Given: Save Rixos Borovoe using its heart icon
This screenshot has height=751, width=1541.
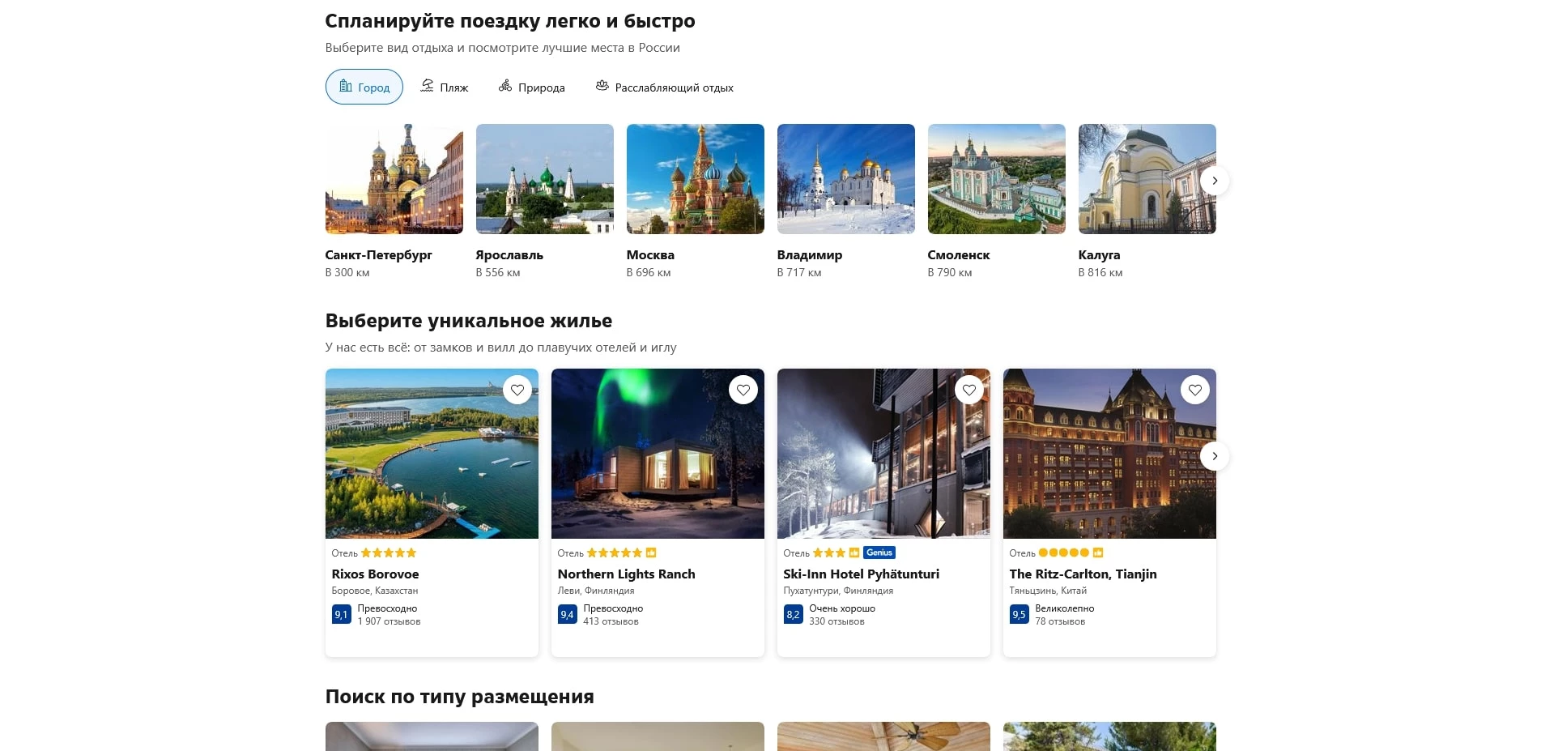Looking at the screenshot, I should [x=517, y=390].
